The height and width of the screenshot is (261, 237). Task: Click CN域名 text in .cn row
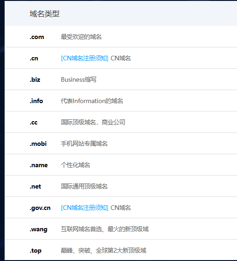tap(121, 58)
